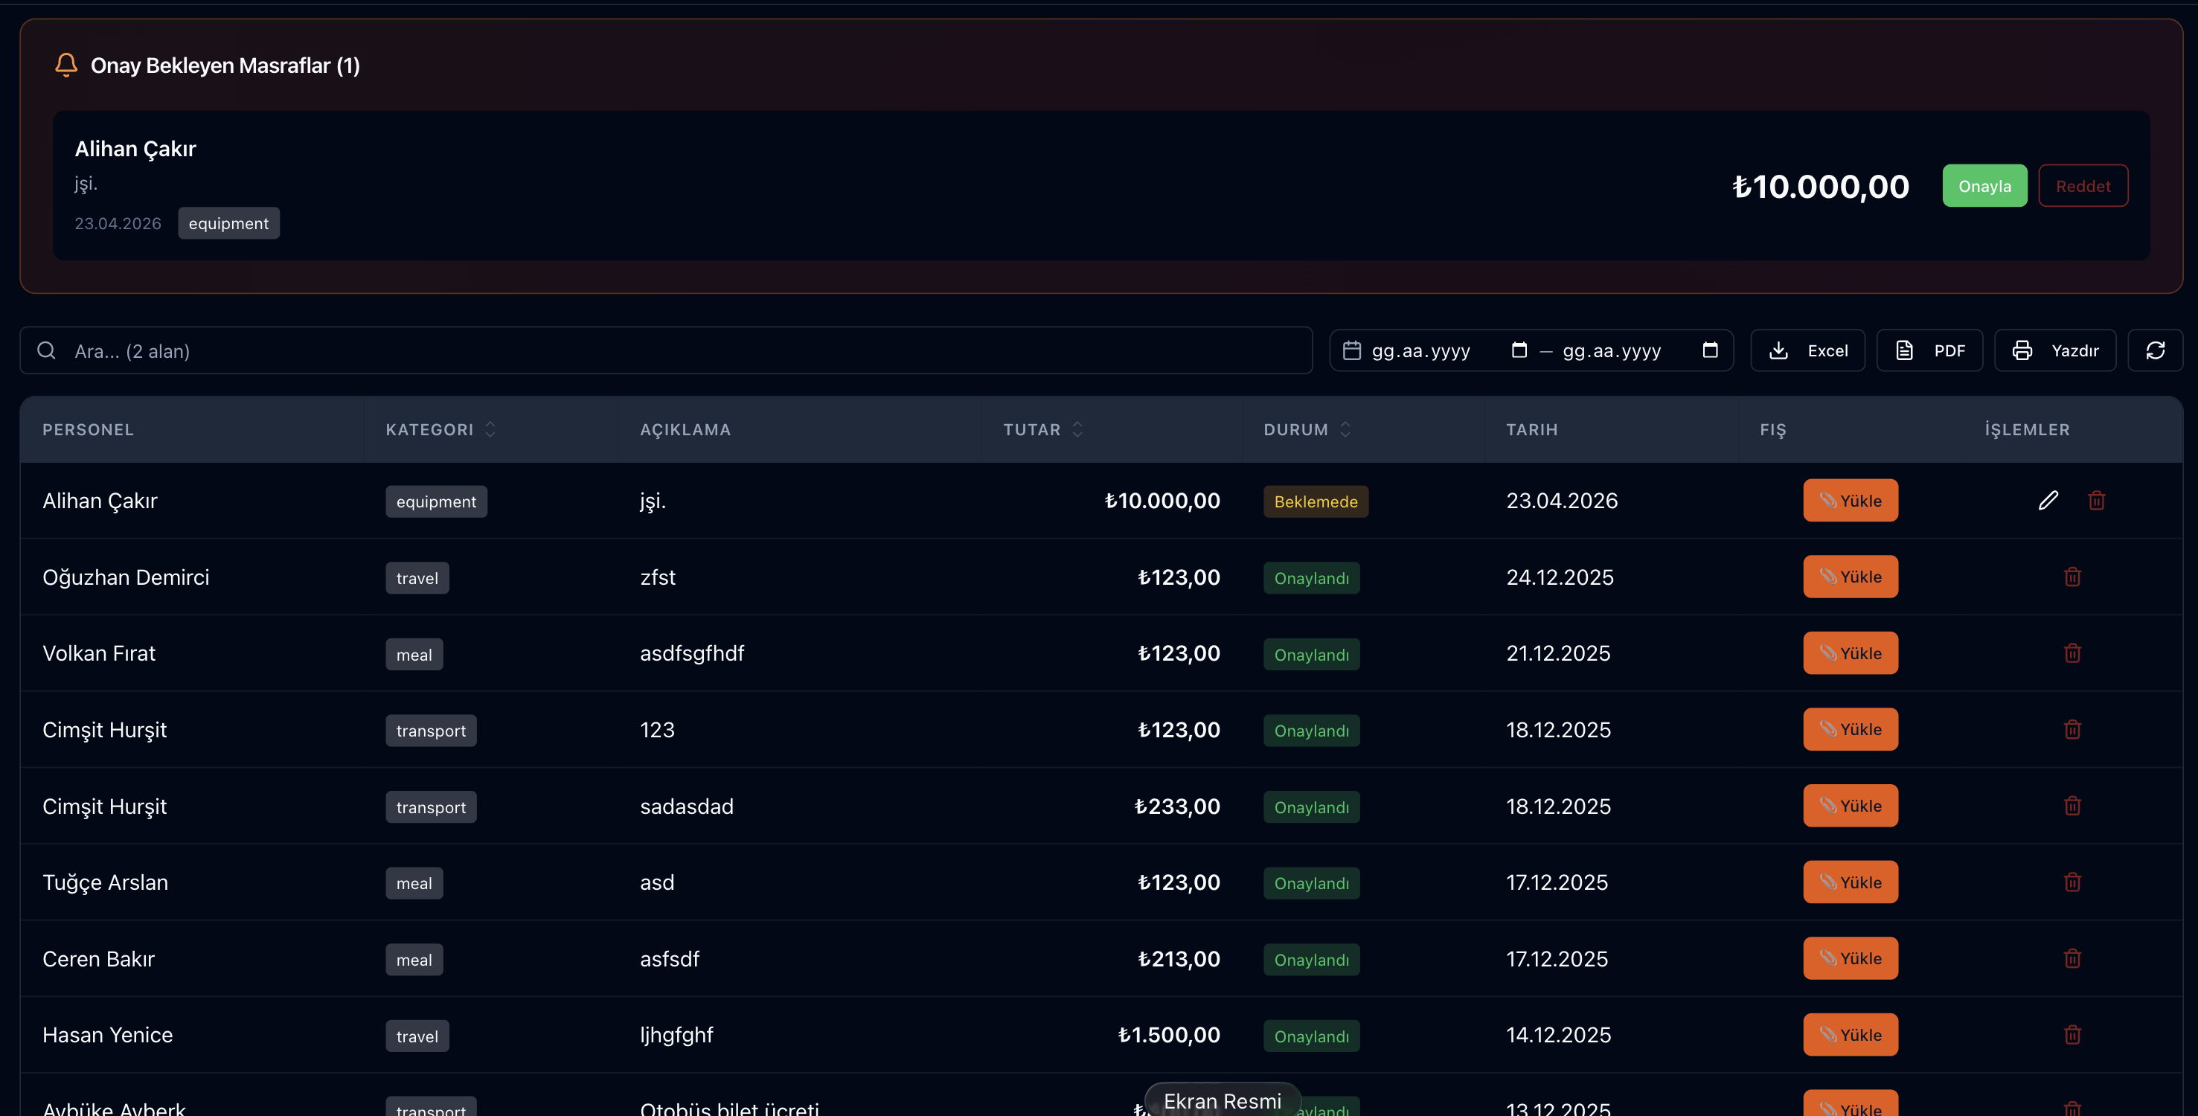This screenshot has width=2198, height=1116.
Task: Delete Hasan Yenice's travel expense
Action: point(2072,1035)
